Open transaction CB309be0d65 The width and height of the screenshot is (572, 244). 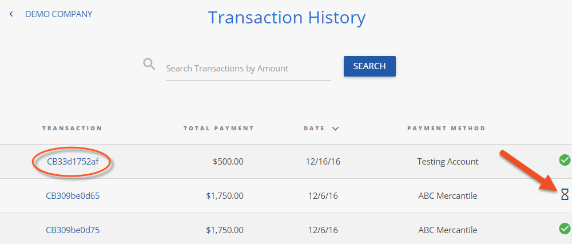(73, 196)
